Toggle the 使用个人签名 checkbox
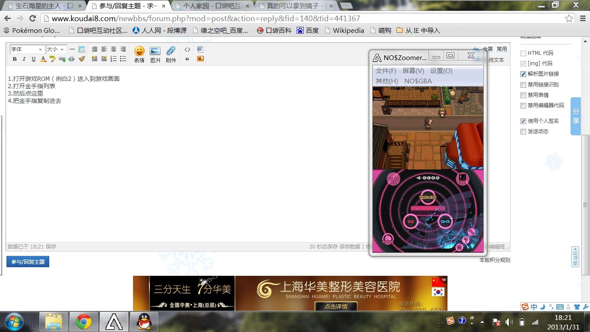 (523, 121)
